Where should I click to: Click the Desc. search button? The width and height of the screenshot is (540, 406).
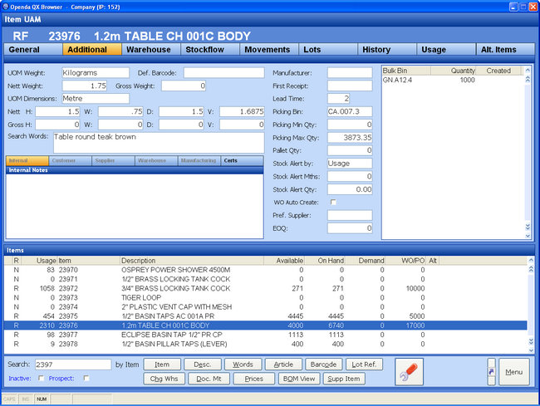[x=203, y=364]
